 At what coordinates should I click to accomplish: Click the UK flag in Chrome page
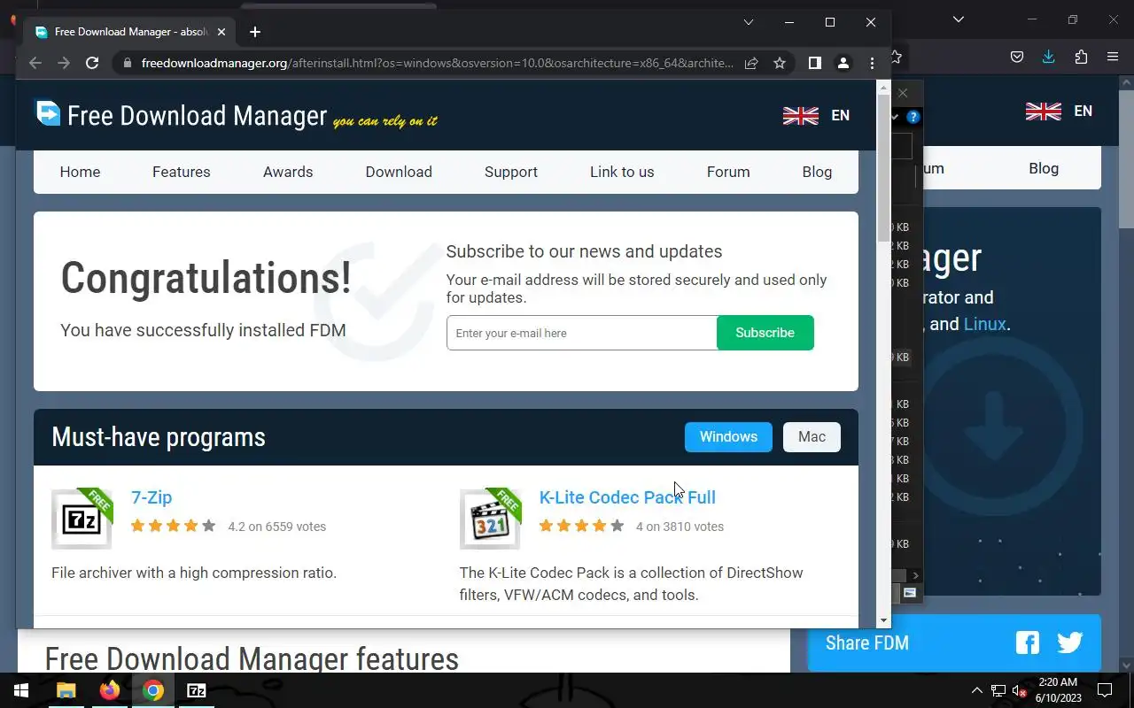pos(801,115)
